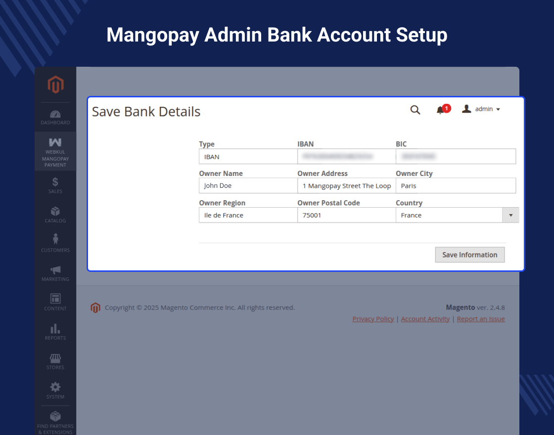The height and width of the screenshot is (435, 554).
Task: Open the Dashboard sidebar icon
Action: [x=55, y=117]
